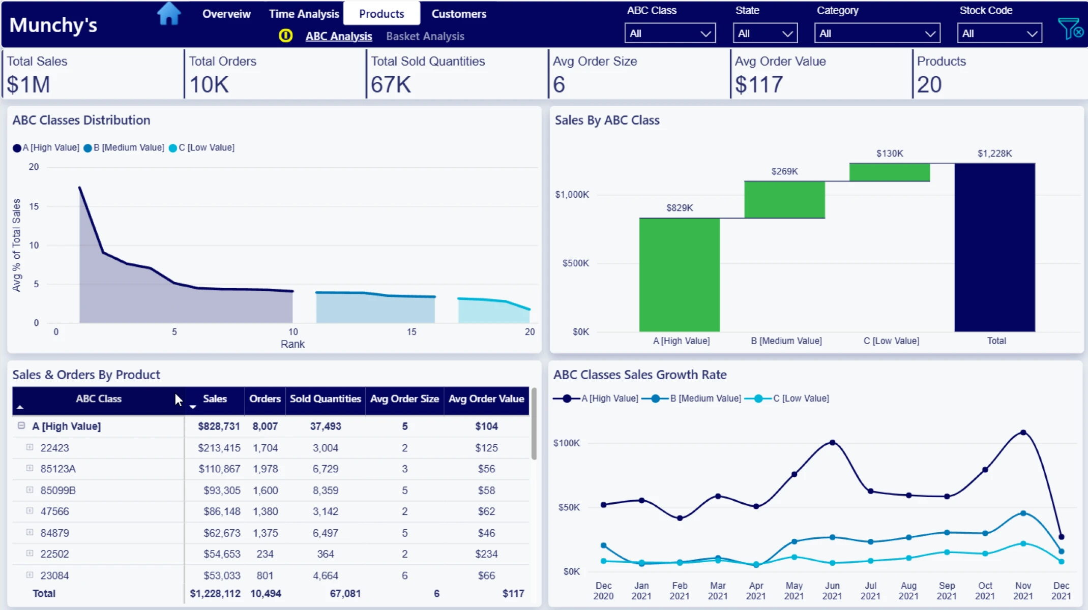The image size is (1088, 610).
Task: Expand product row 47566
Action: [x=30, y=511]
